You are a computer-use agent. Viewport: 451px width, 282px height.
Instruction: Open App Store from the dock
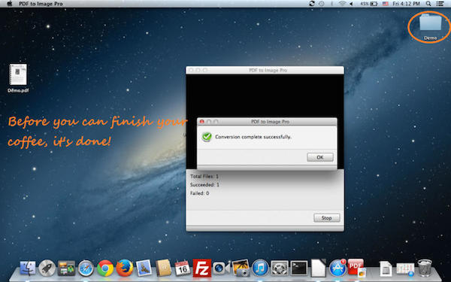337,268
